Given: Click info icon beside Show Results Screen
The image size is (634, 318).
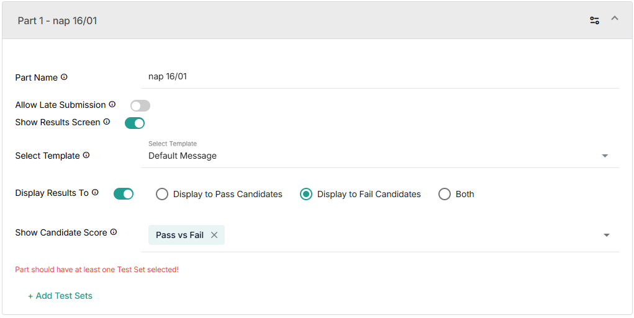Looking at the screenshot, I should pos(107,122).
